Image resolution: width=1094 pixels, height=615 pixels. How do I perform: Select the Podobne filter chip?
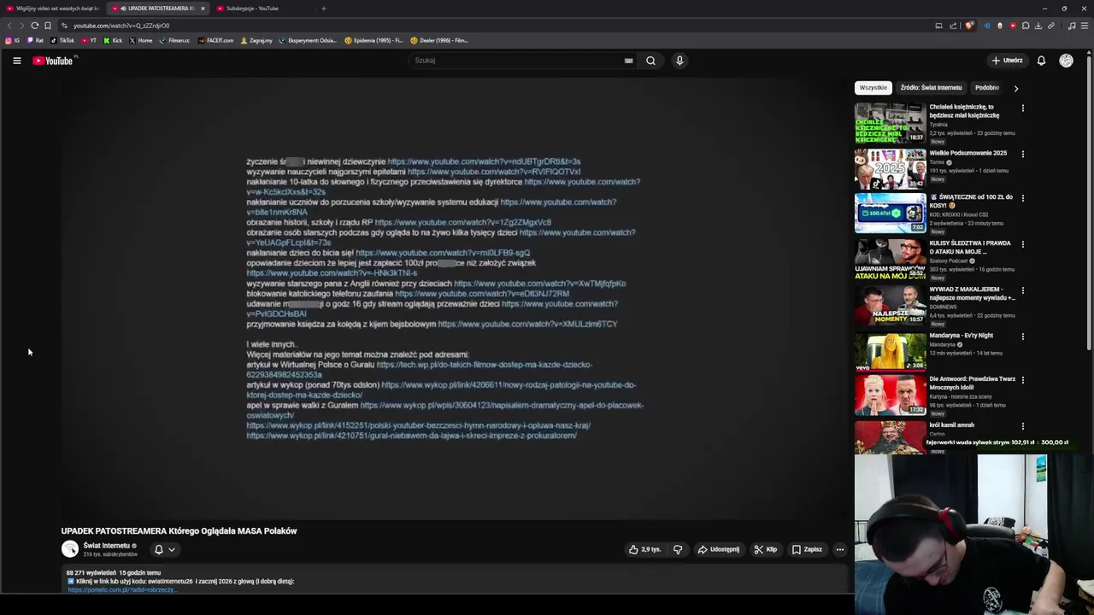pyautogui.click(x=987, y=87)
